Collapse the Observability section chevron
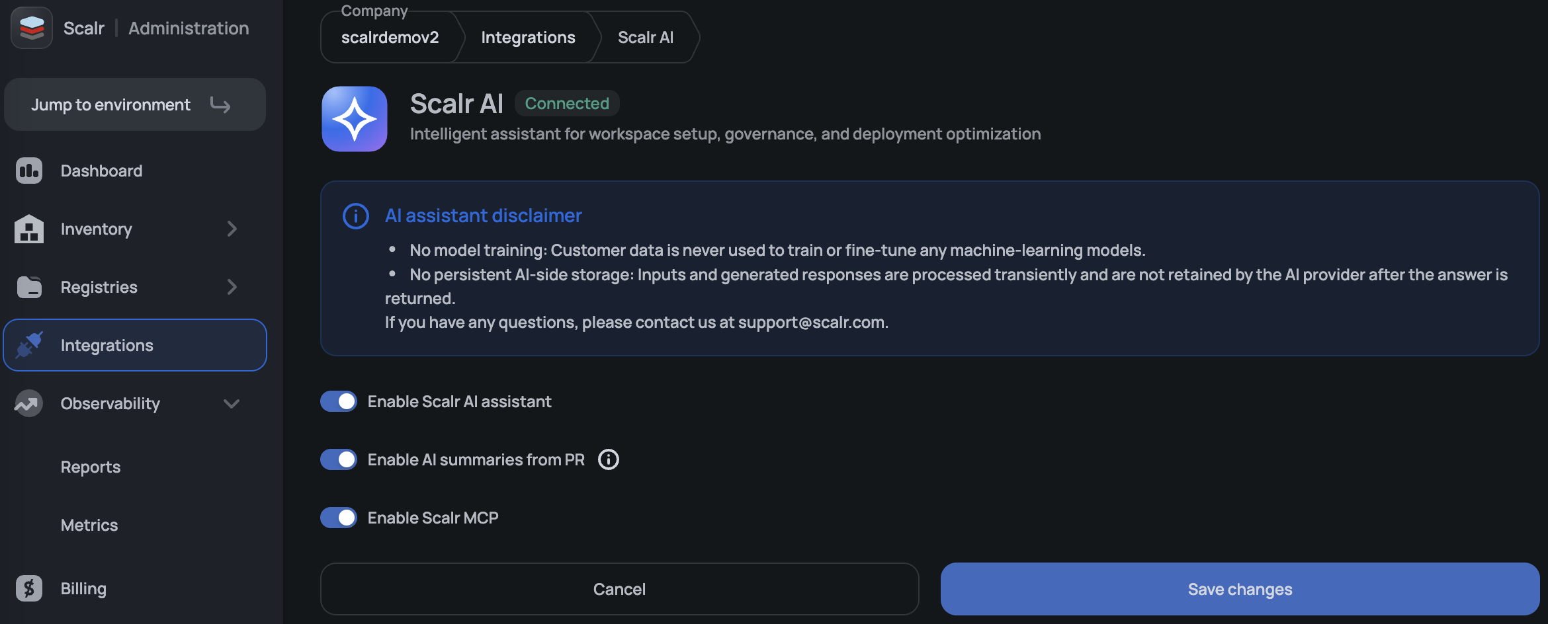 [232, 403]
